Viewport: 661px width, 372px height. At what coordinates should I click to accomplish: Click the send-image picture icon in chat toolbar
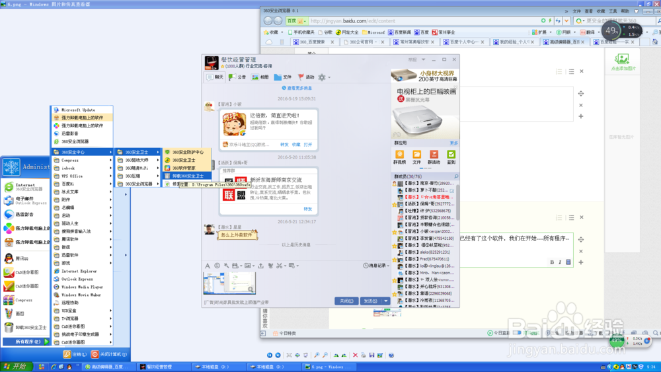pos(247,266)
